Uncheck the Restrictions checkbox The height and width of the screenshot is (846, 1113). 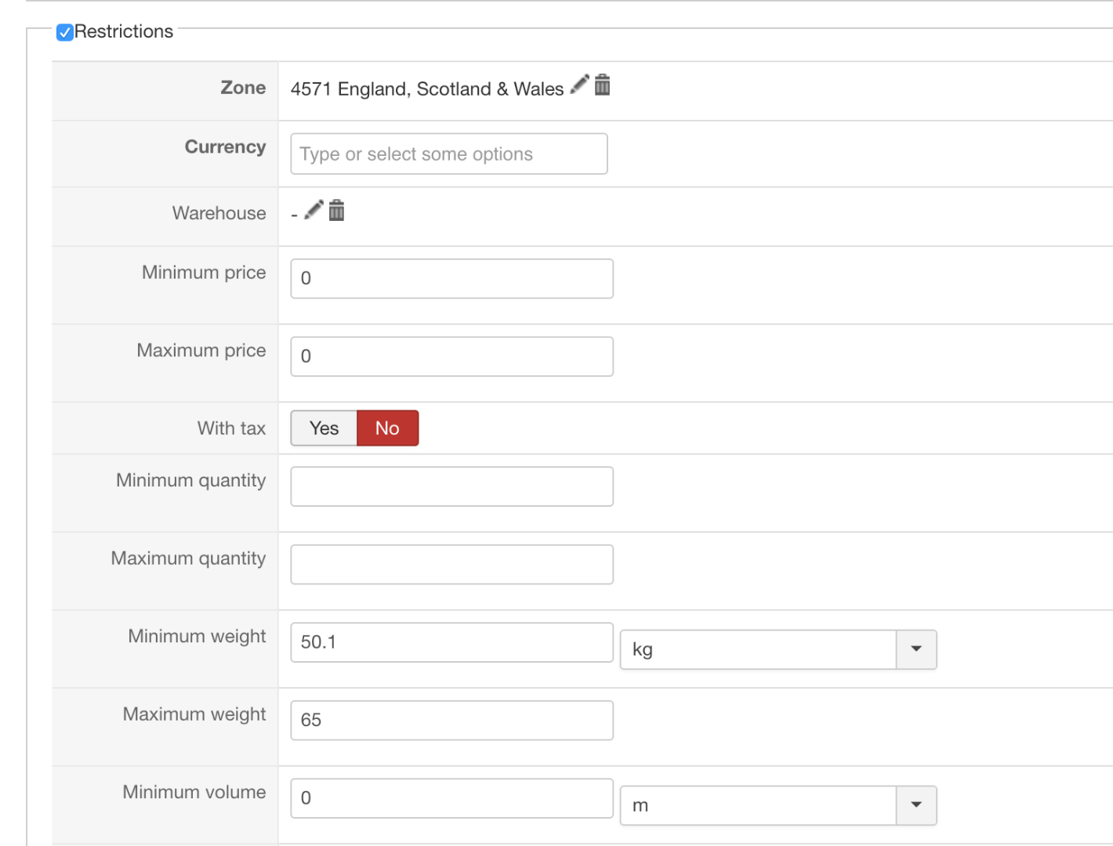65,32
